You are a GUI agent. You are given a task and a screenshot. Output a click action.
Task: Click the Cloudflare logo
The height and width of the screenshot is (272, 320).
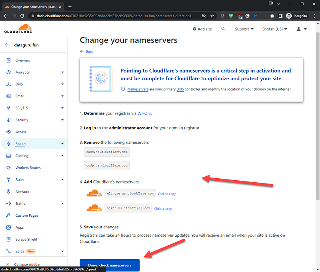pos(18,28)
